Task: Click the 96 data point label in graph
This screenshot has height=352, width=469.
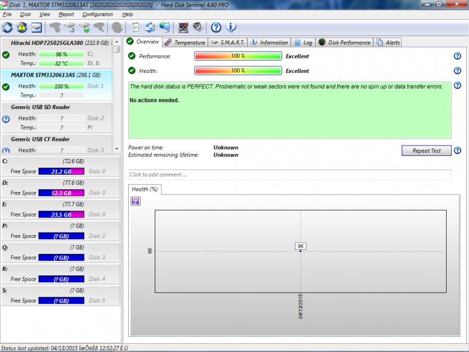Action: [x=301, y=246]
